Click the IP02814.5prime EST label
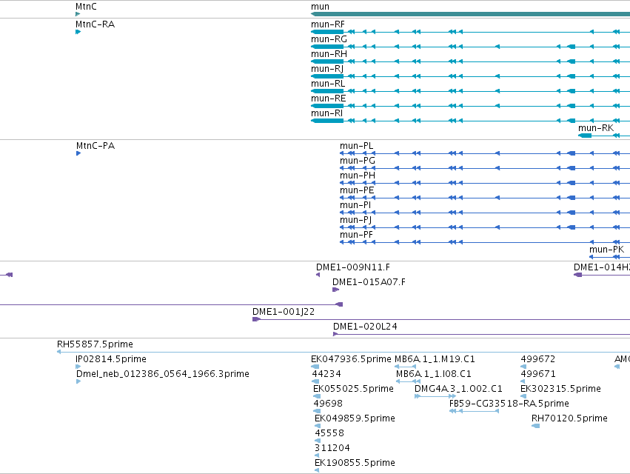Screen dimensions: 630x474 111,359
